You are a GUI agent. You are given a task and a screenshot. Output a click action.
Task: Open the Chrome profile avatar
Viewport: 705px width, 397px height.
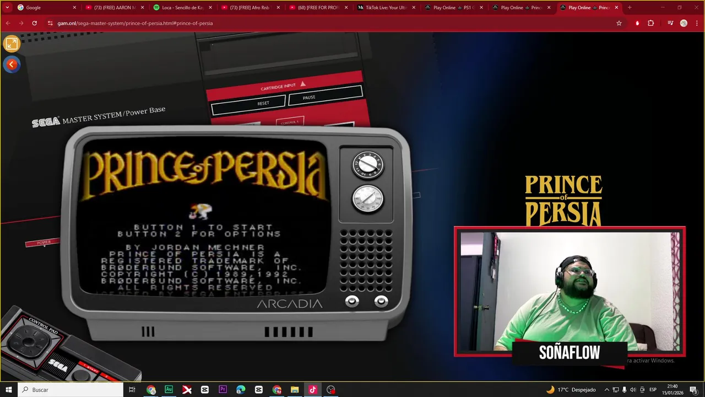(x=684, y=23)
